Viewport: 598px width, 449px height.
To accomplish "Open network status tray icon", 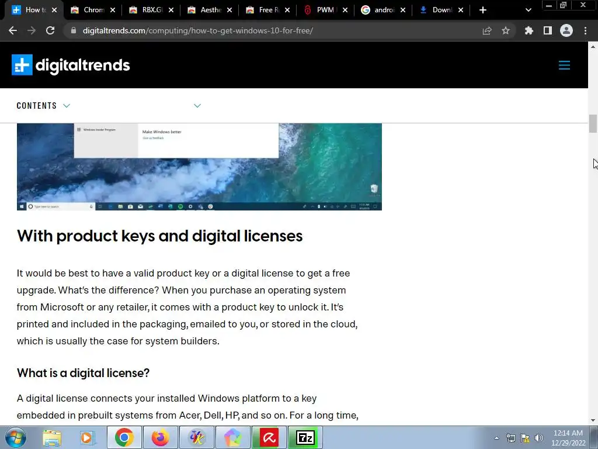I will 510,438.
